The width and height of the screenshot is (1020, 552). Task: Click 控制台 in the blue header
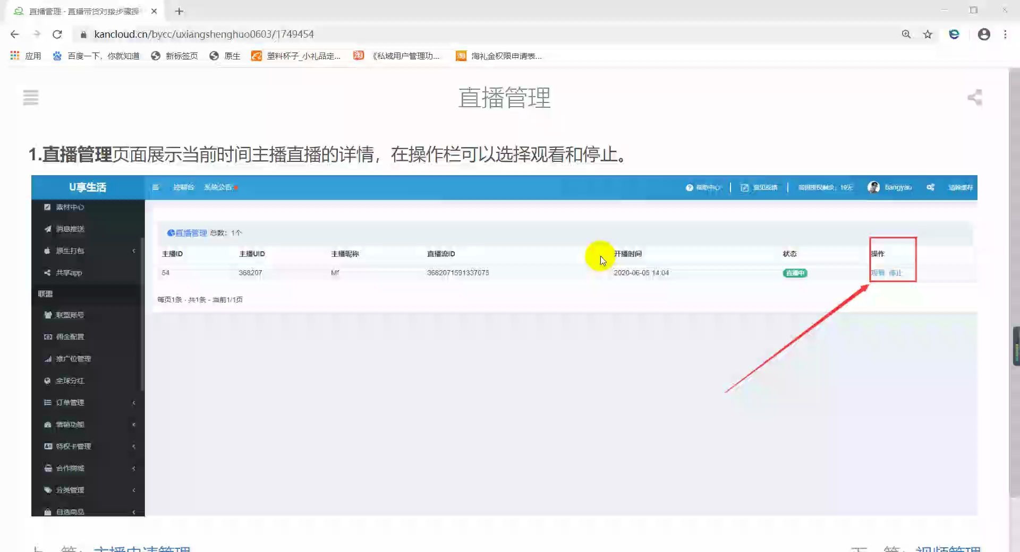coord(183,187)
